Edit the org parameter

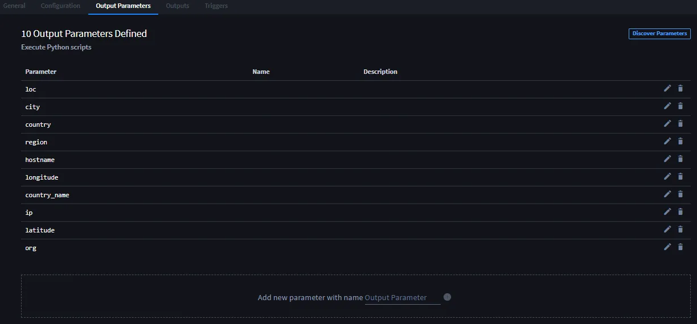click(x=667, y=247)
